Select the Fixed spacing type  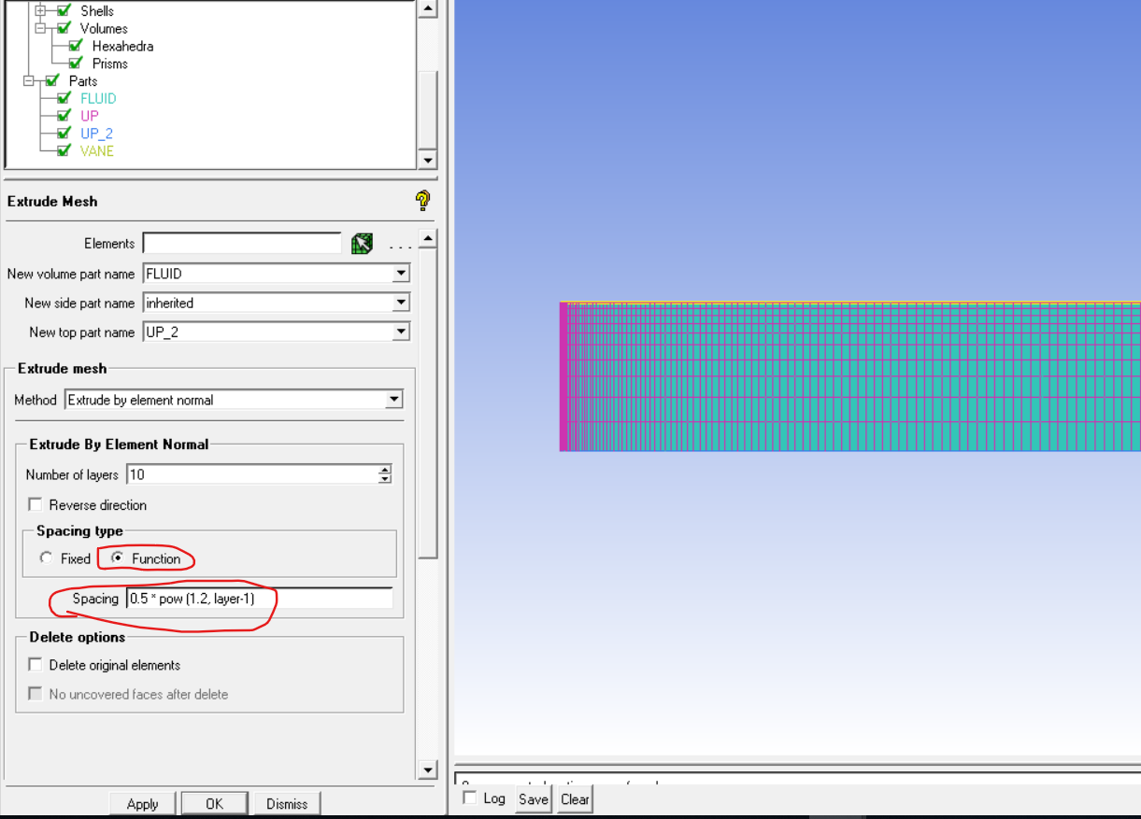click(47, 558)
